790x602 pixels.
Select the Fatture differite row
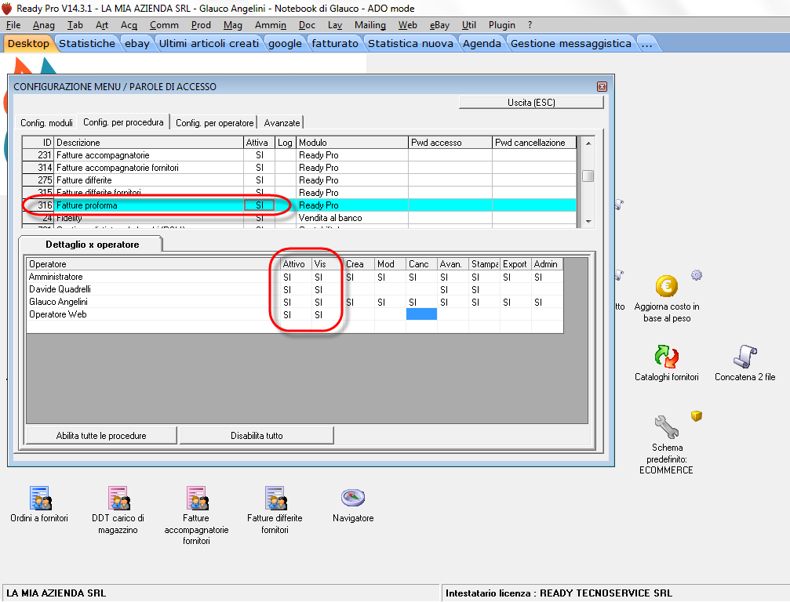(x=299, y=180)
